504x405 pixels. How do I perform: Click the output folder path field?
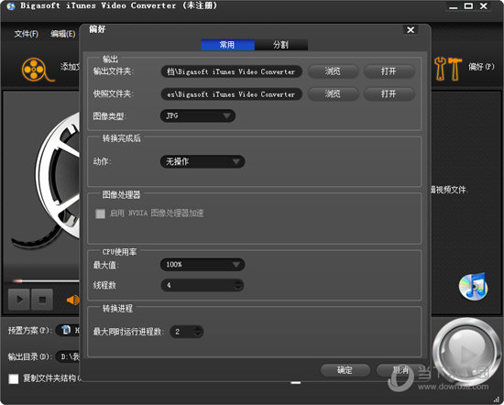pos(232,71)
